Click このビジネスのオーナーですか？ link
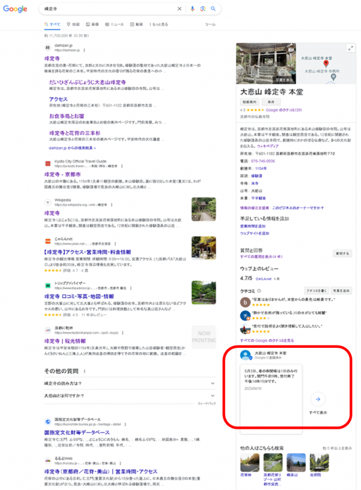The image size is (361, 490). tap(298, 208)
